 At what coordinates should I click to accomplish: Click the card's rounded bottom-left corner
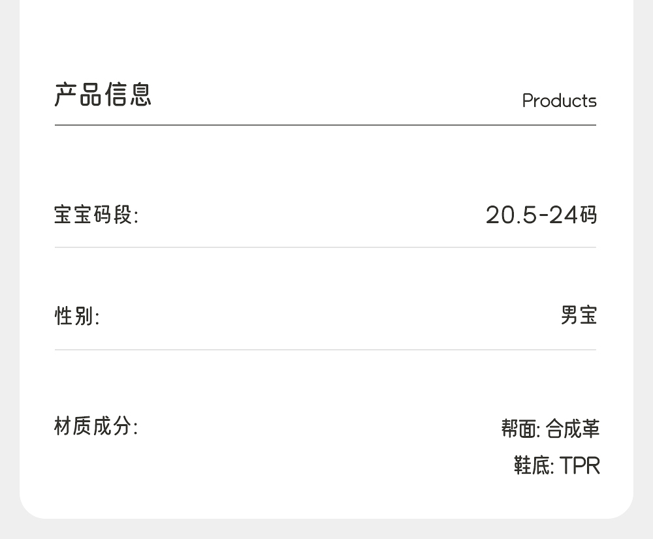click(x=30, y=508)
